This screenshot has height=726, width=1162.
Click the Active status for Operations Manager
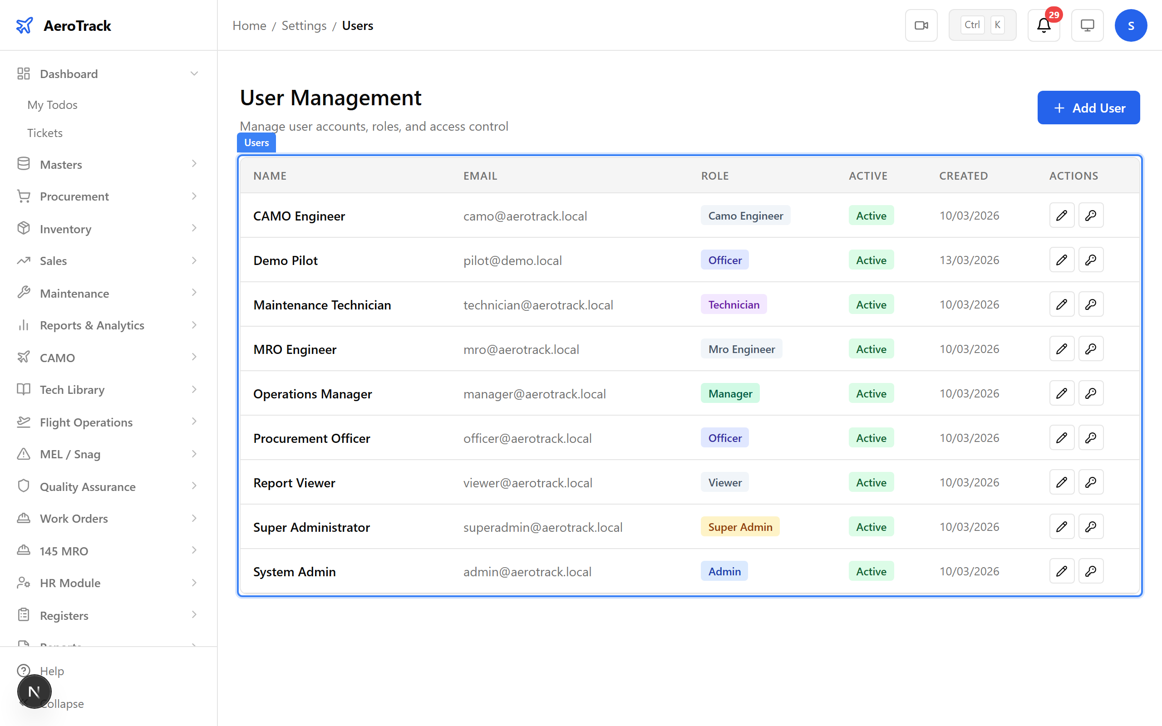click(871, 393)
